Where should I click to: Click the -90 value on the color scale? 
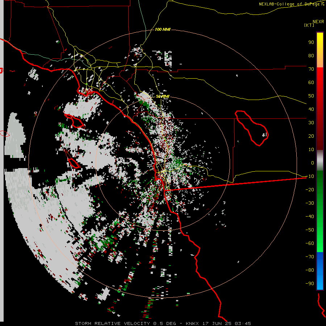tap(310, 284)
